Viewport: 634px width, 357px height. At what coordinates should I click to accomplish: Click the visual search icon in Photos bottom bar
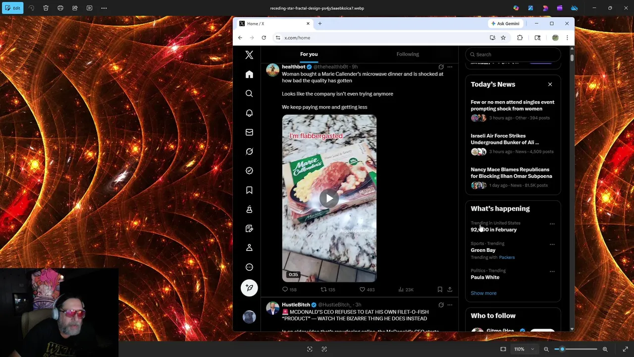(x=310, y=349)
